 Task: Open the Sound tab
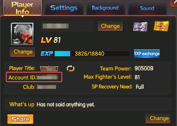point(147,8)
